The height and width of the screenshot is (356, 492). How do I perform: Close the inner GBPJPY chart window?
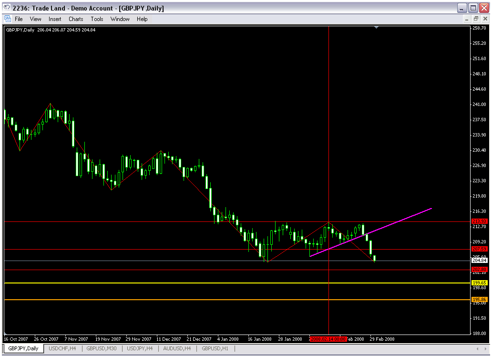(x=485, y=19)
